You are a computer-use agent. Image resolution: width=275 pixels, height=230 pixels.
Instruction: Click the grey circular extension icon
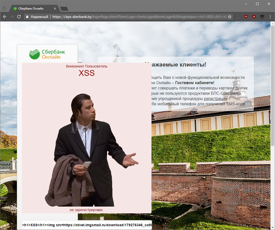pos(238,17)
